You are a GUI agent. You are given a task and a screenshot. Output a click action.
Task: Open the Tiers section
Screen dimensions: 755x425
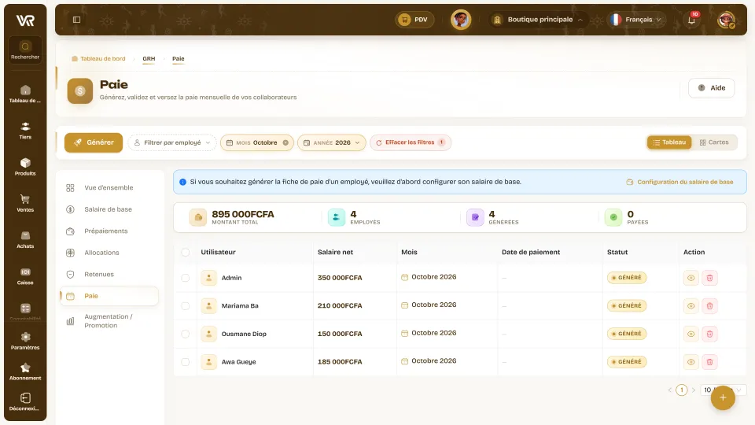[25, 131]
